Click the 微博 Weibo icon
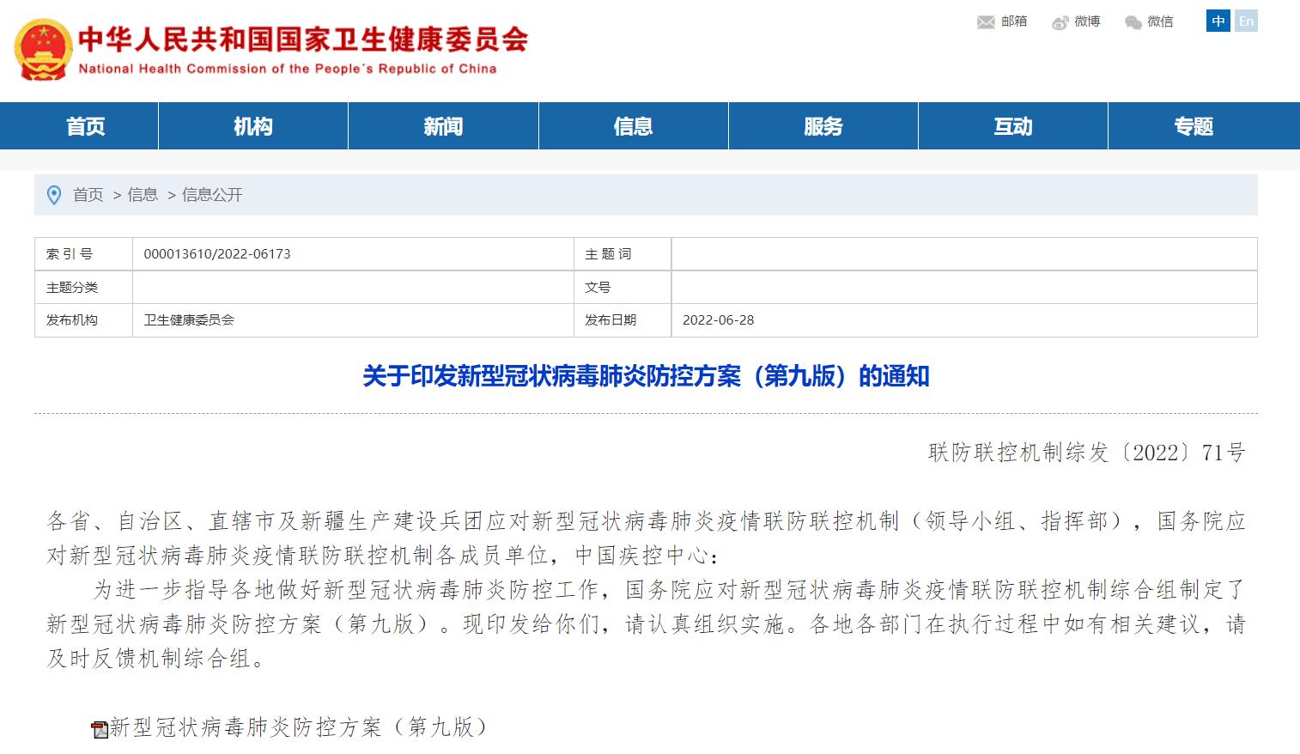The width and height of the screenshot is (1300, 754). click(1060, 22)
